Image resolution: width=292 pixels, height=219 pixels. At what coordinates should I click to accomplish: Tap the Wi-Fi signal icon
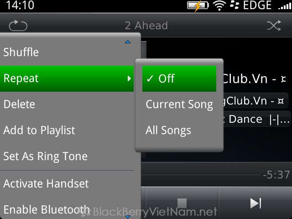tap(219, 5)
